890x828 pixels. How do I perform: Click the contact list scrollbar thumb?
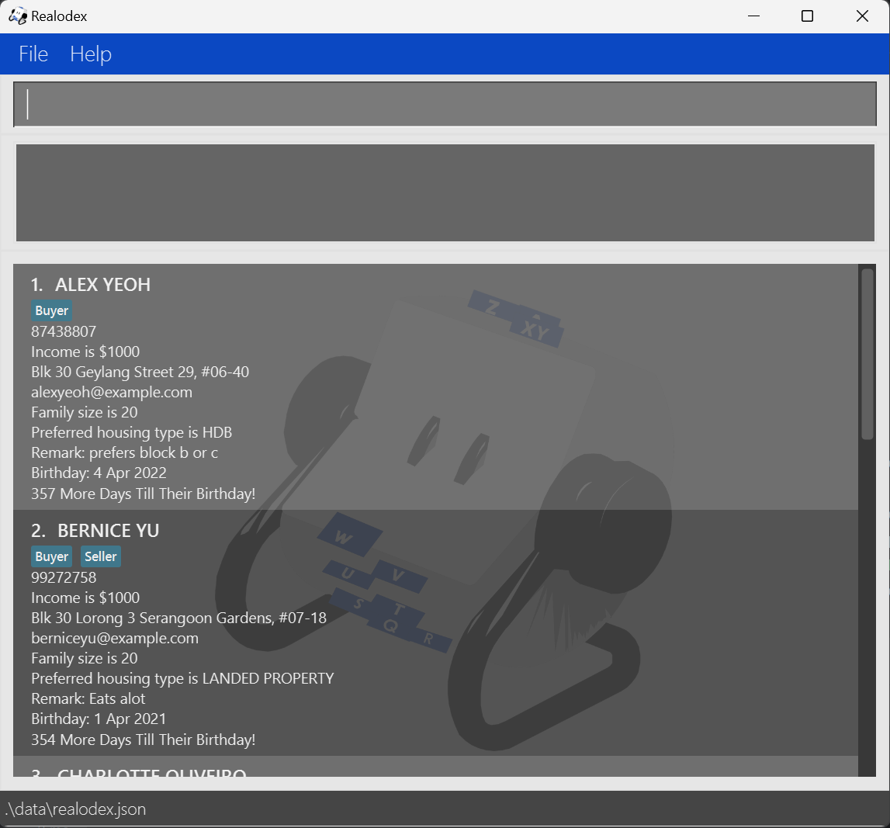click(867, 354)
